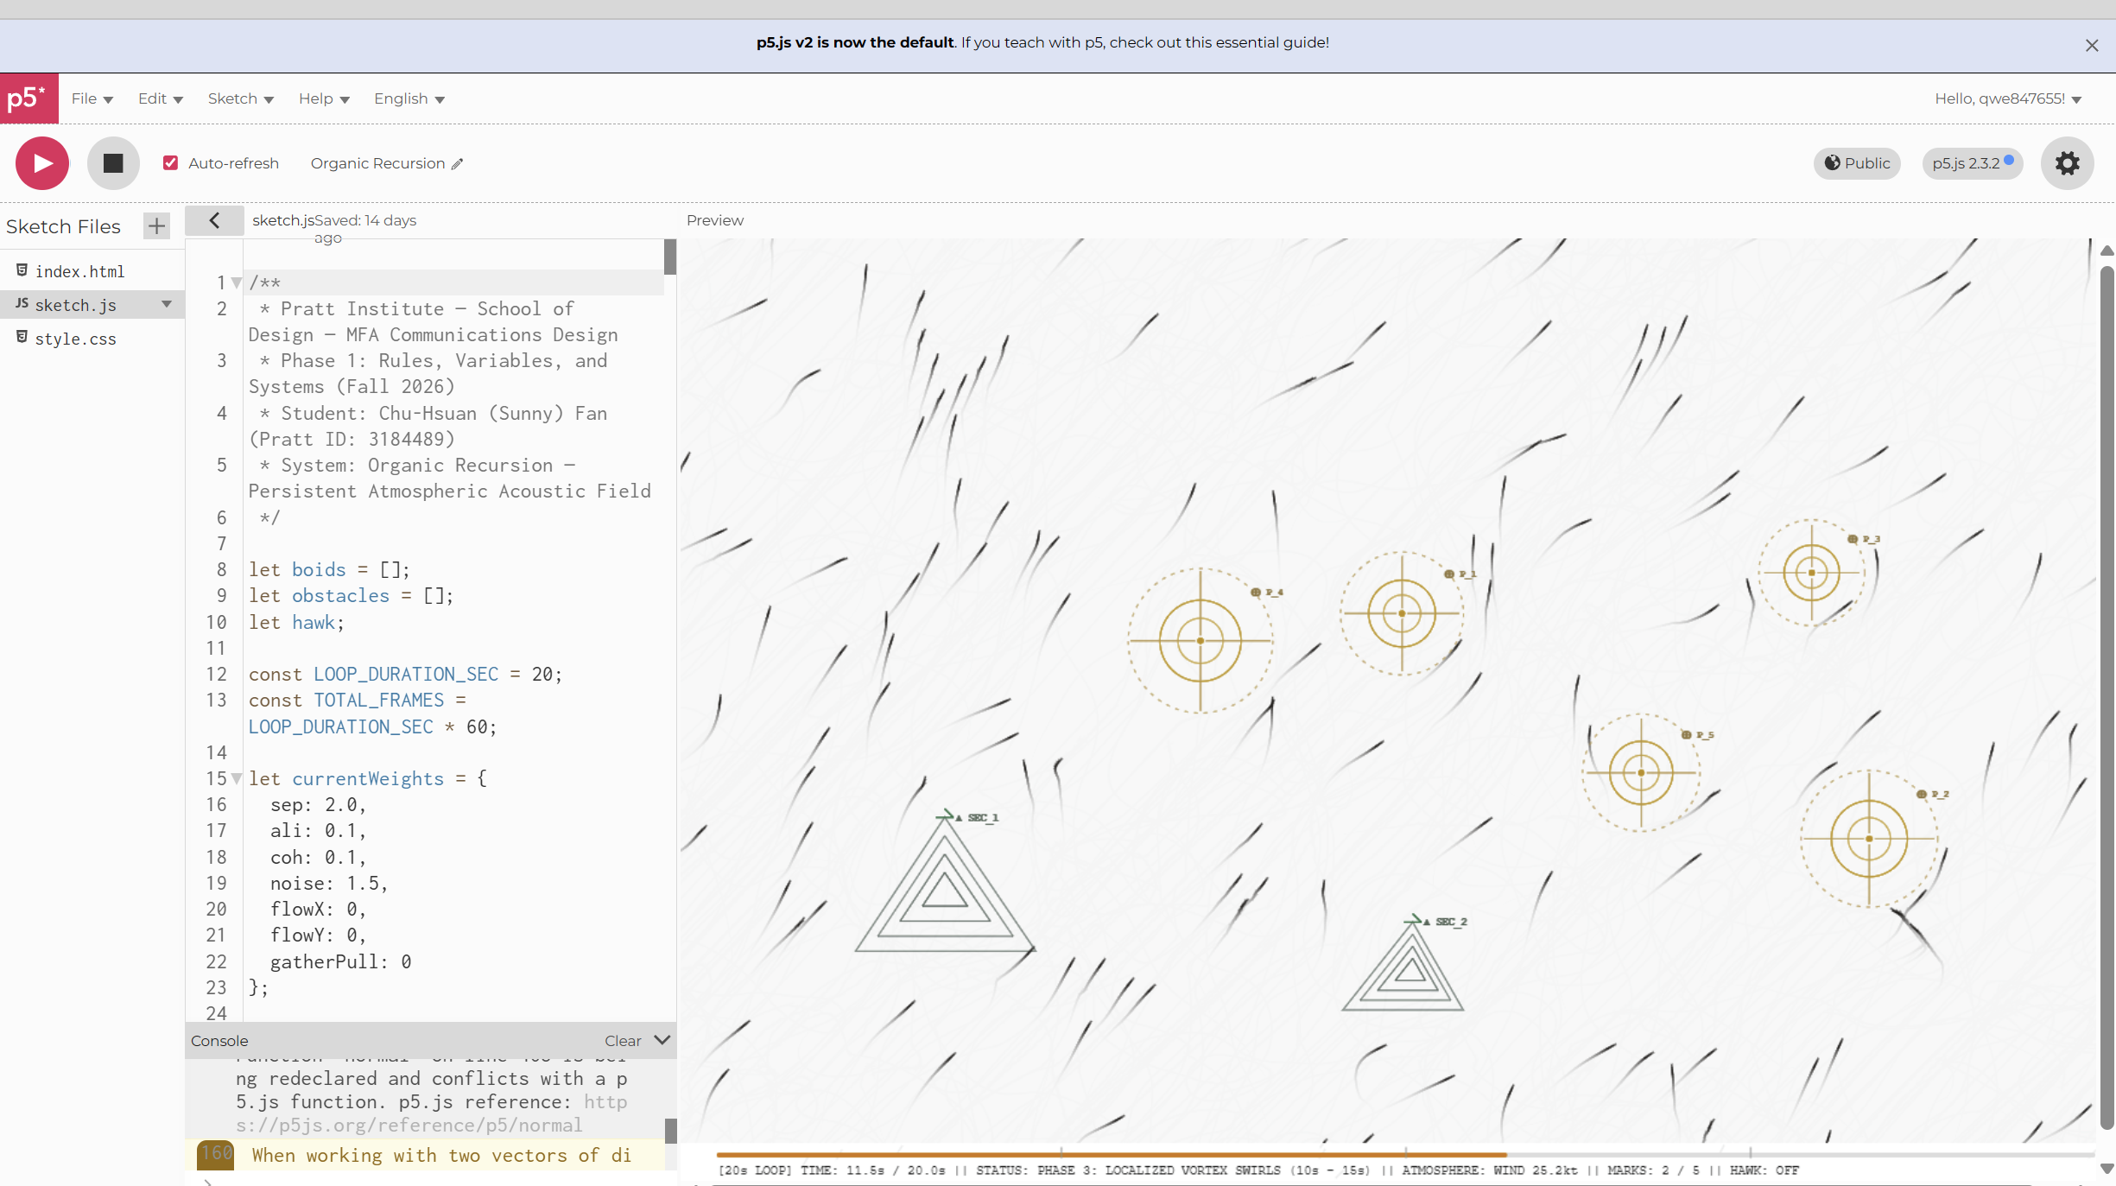
Task: Click the P_2 target circle
Action: pos(1869,839)
